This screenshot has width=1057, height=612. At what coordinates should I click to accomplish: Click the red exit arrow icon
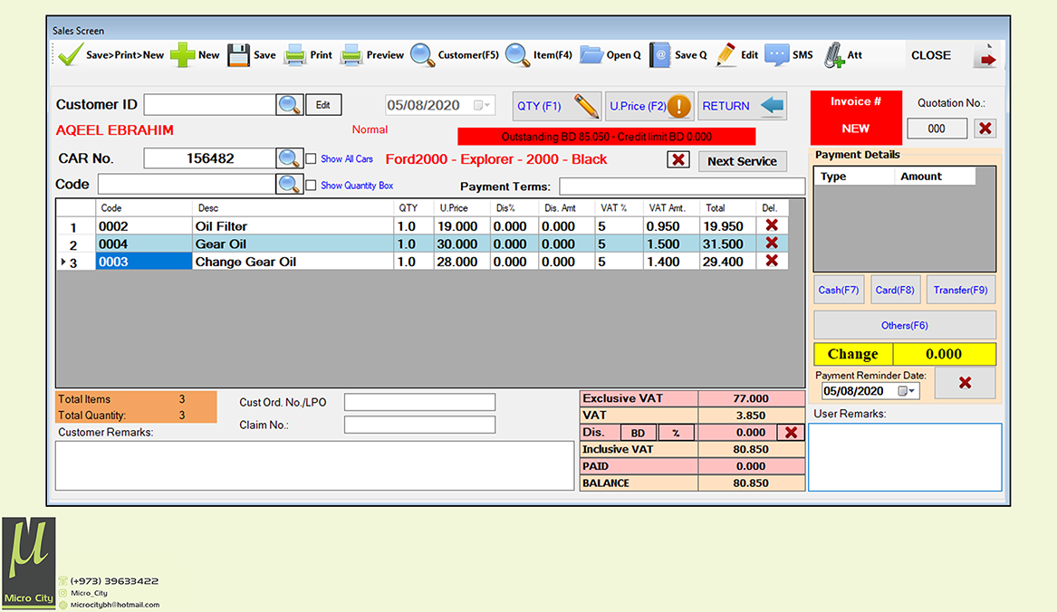[x=985, y=56]
